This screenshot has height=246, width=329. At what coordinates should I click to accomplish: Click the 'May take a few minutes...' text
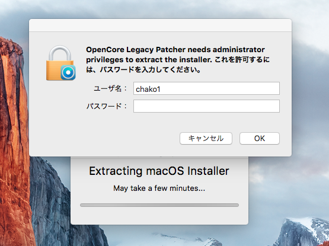point(159,189)
